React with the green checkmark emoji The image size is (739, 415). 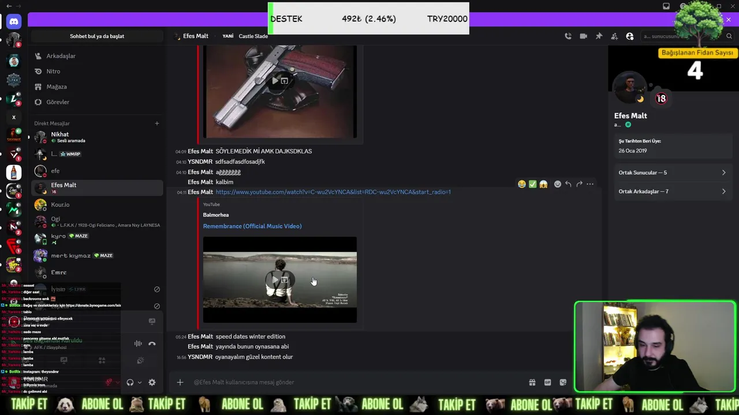tap(532, 184)
